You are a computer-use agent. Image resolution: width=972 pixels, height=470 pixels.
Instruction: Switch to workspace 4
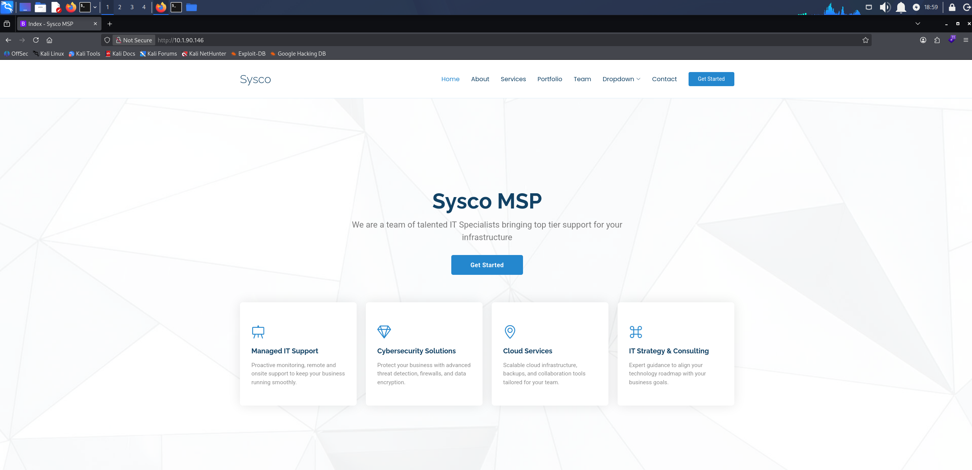tap(144, 7)
